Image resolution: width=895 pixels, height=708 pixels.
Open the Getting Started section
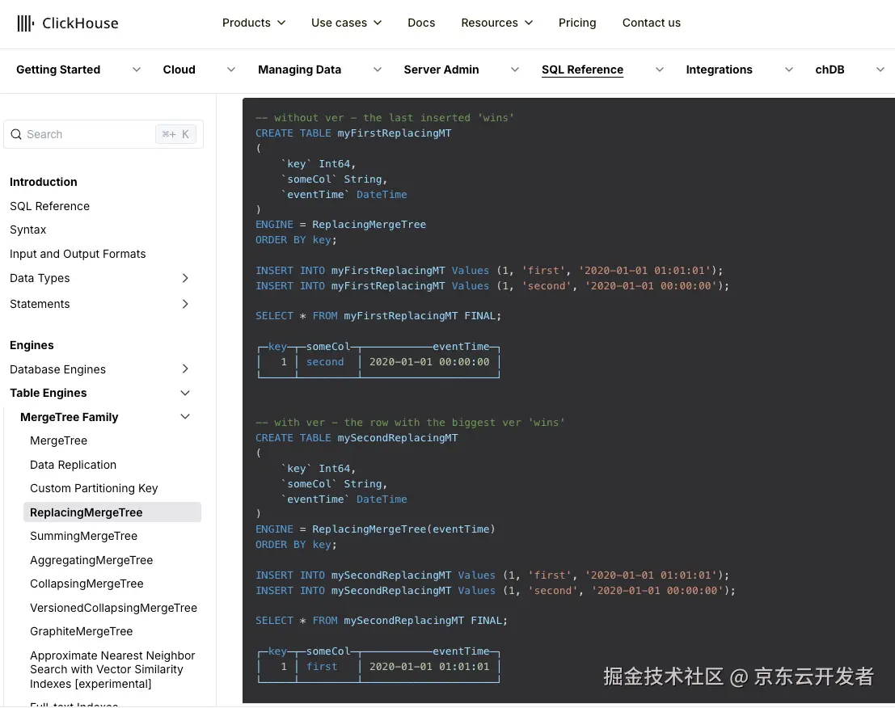click(58, 70)
